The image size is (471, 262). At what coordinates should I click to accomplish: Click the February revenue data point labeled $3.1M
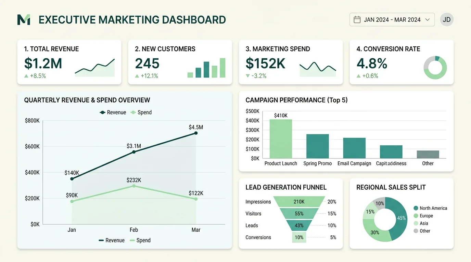tap(134, 152)
